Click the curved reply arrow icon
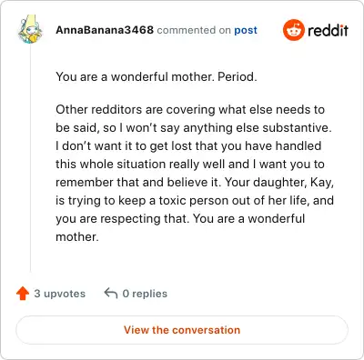The image size is (364, 360). point(111,294)
